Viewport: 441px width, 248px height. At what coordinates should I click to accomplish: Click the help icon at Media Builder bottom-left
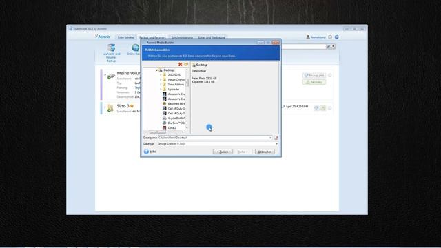click(146, 152)
